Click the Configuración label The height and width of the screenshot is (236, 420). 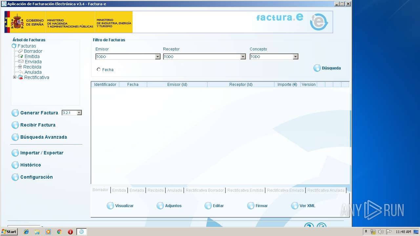coord(36,177)
